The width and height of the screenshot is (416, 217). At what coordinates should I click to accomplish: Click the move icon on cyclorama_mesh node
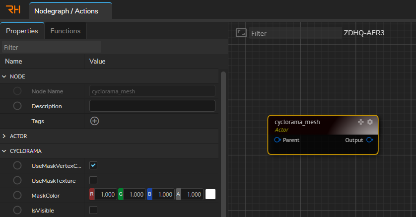[x=361, y=122]
